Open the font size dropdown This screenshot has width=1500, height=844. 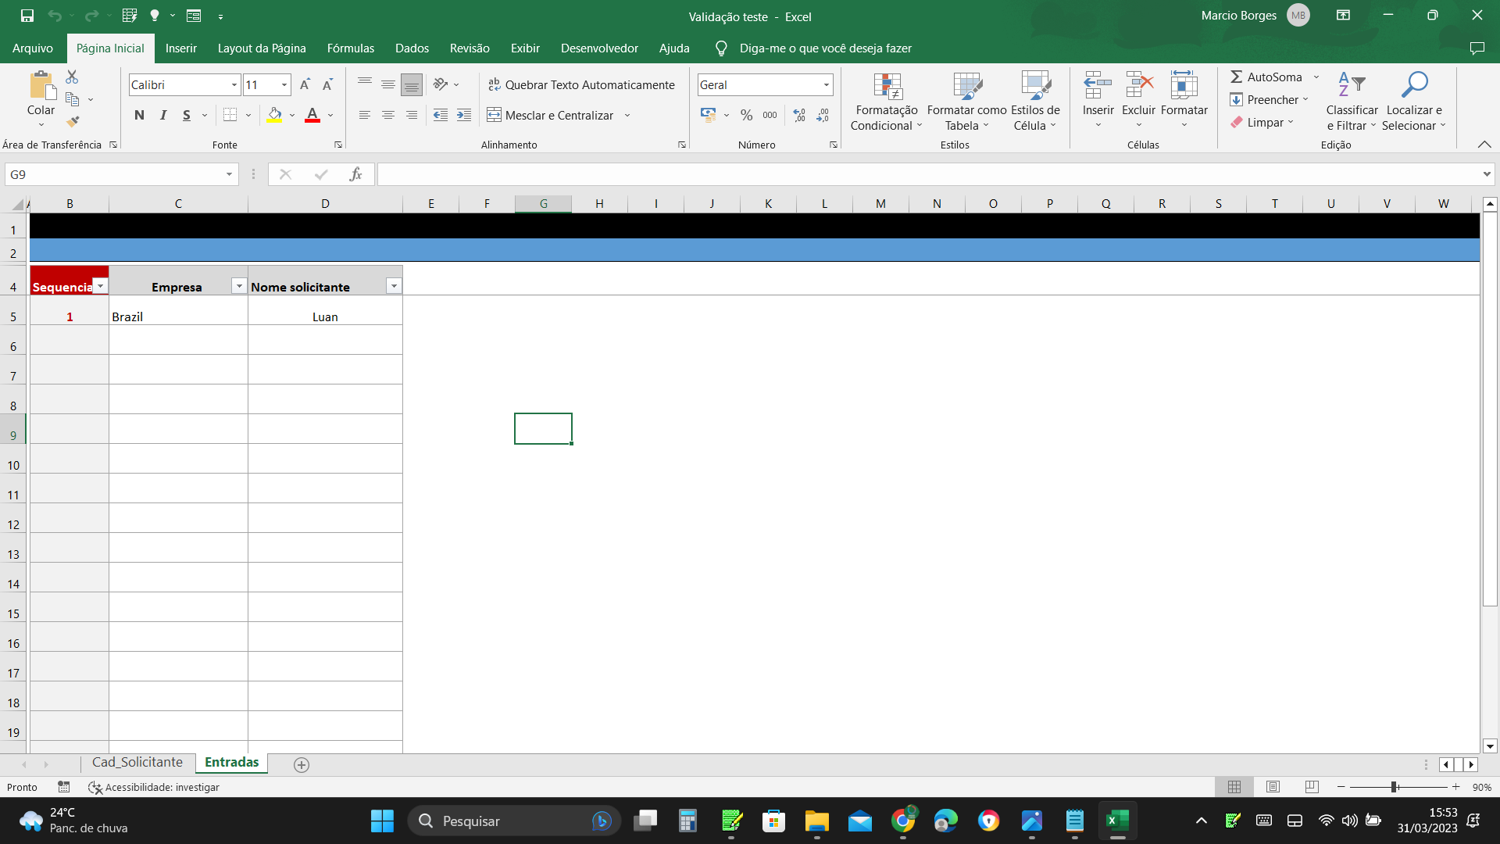point(284,84)
